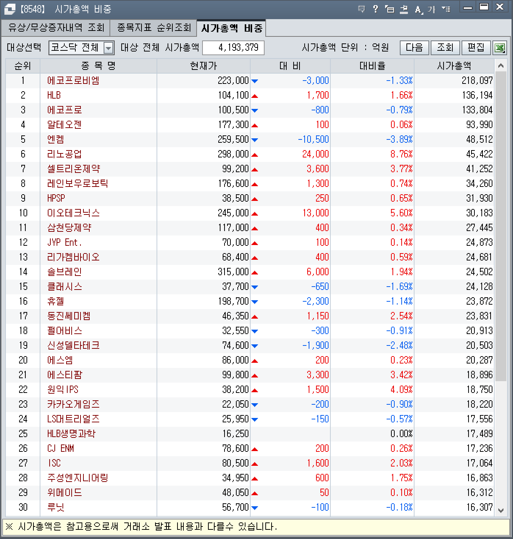Select stock 루닛
The height and width of the screenshot is (539, 513).
(56, 507)
